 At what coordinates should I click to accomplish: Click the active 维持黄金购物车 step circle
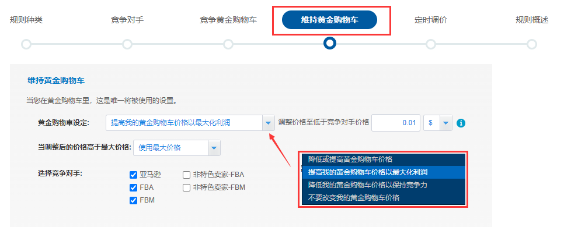pos(329,44)
